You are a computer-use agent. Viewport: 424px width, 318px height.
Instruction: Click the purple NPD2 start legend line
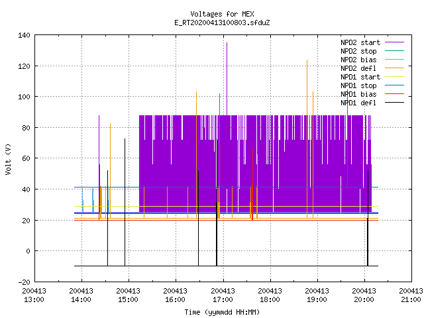(394, 42)
